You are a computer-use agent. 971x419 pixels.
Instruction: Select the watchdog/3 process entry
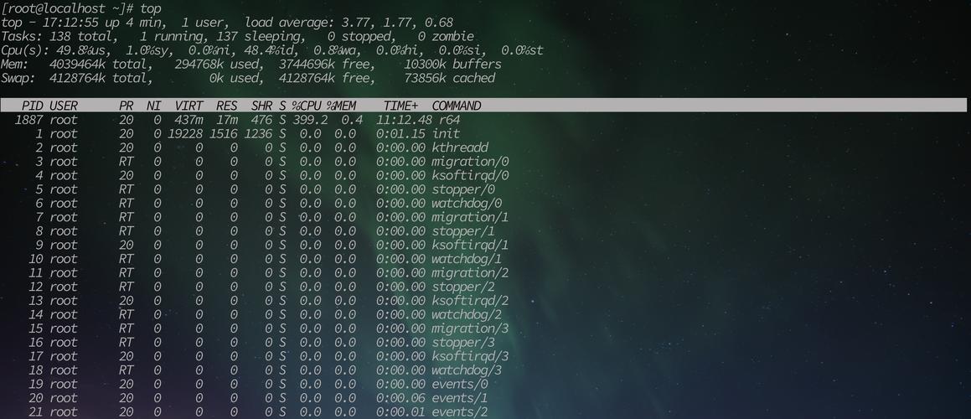coord(467,370)
